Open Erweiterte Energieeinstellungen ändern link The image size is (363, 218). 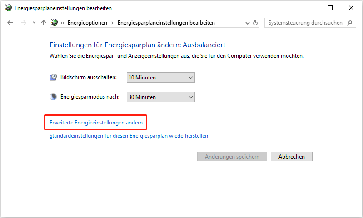96,123
